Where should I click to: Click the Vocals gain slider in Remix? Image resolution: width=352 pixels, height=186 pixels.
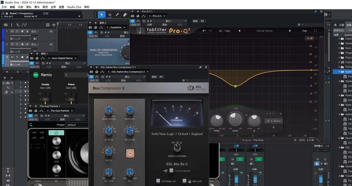point(45,99)
